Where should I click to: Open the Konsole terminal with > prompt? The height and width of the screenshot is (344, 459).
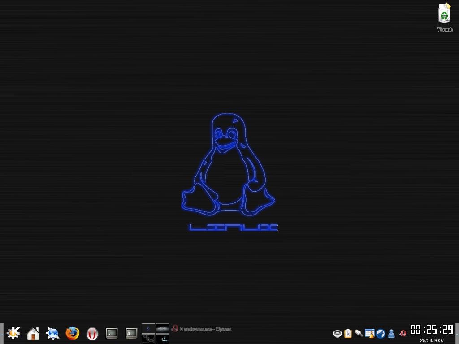pyautogui.click(x=112, y=333)
